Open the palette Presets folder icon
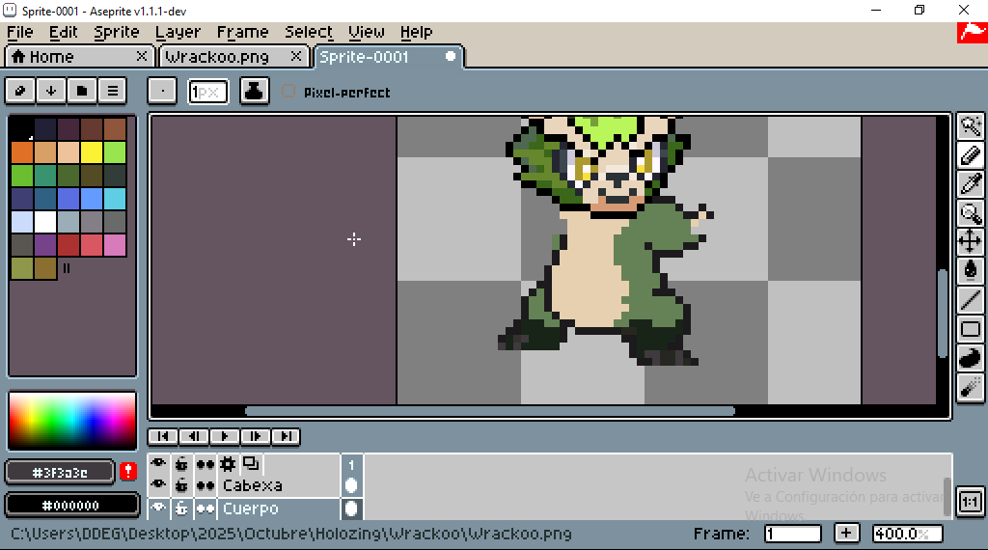988x550 pixels. [x=82, y=91]
